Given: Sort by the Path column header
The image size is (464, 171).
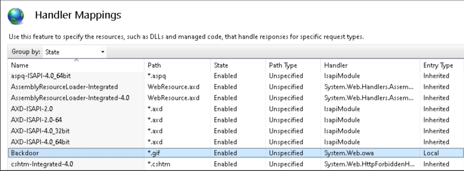Looking at the screenshot, I should click(154, 65).
